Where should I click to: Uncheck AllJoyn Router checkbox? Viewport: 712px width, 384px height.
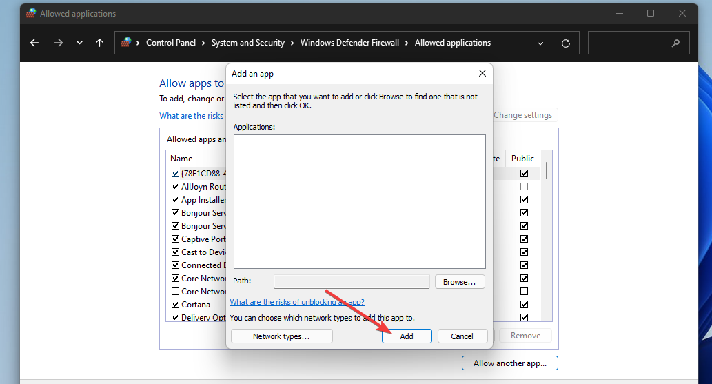175,187
